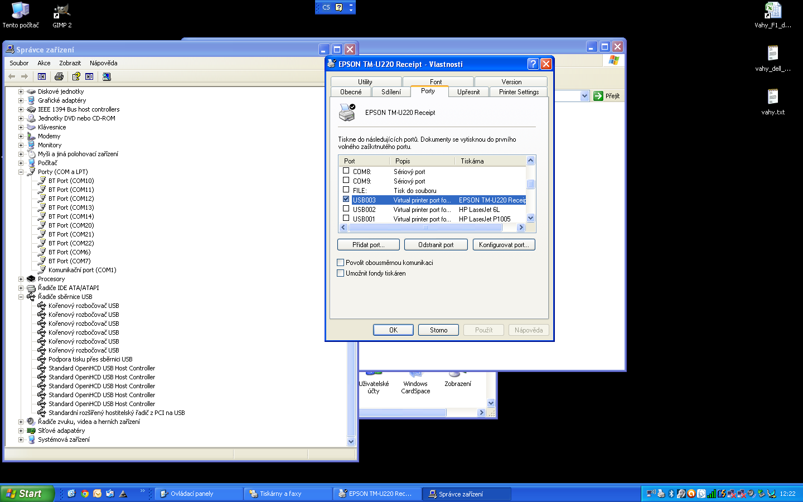The height and width of the screenshot is (502, 803).
Task: Check the COM8 port checkbox
Action: (346, 171)
